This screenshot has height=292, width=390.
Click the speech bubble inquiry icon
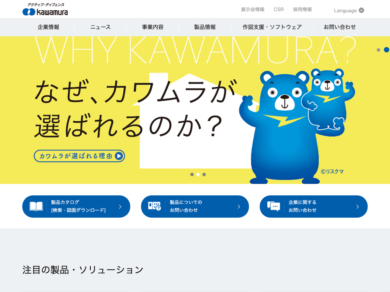pos(273,206)
